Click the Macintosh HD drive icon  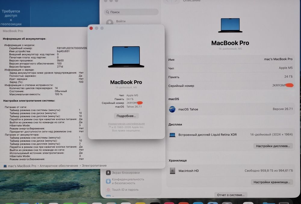(x=172, y=171)
